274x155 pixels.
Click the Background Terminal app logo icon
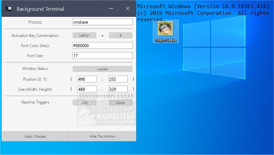pos(8,8)
